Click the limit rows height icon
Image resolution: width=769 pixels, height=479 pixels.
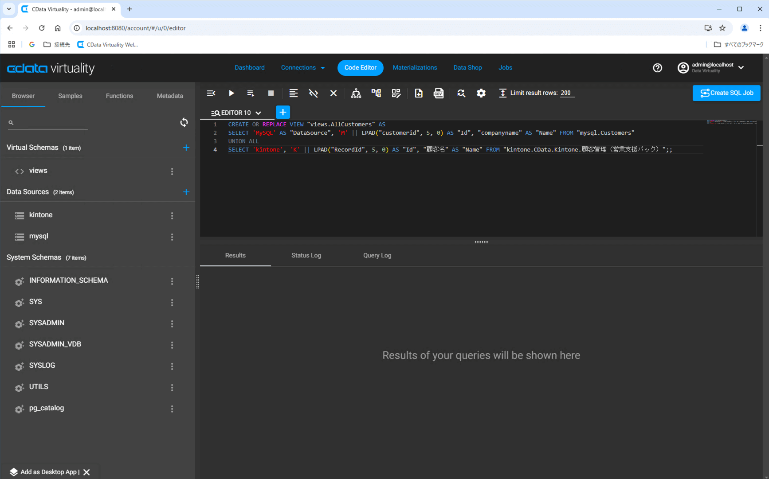point(502,93)
